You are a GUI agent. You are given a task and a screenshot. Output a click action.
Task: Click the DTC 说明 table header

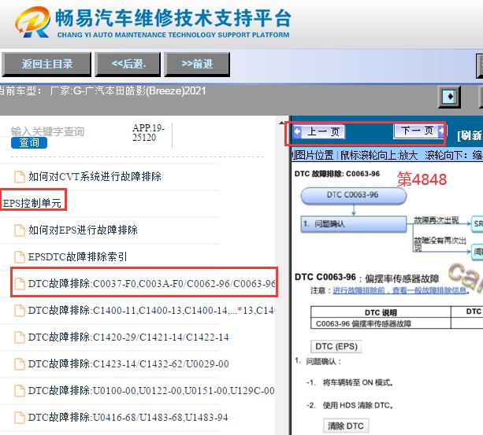(x=381, y=312)
